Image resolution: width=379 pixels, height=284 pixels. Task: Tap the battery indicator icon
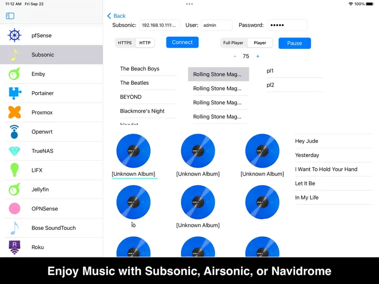(x=370, y=4)
